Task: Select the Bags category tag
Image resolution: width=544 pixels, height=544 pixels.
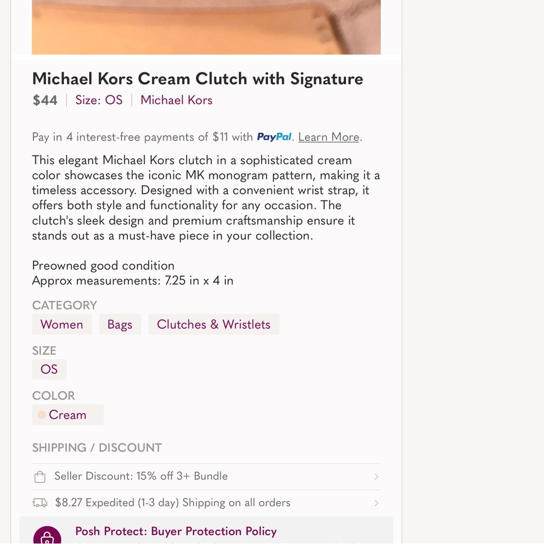Action: (x=120, y=324)
